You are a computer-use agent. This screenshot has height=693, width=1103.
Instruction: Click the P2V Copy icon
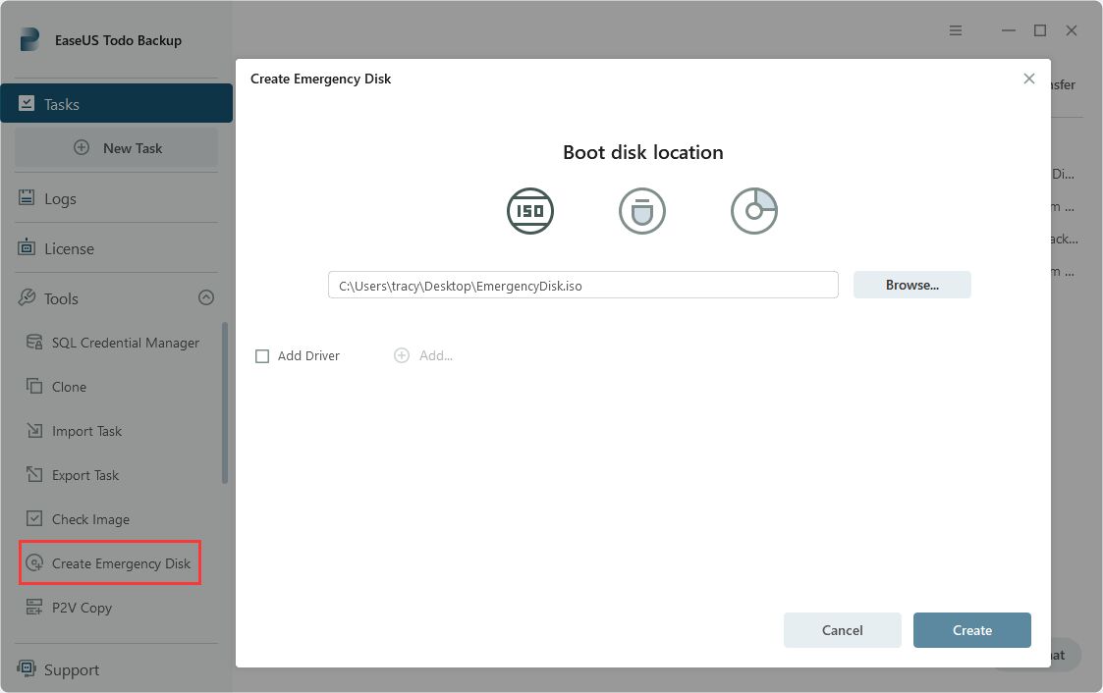[x=33, y=607]
